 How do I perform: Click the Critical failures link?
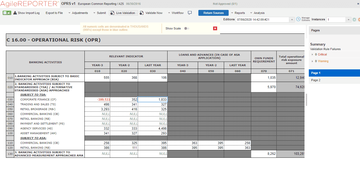[x=322, y=54]
